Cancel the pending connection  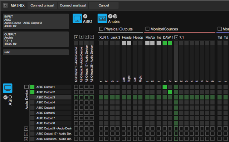tap(104, 5)
